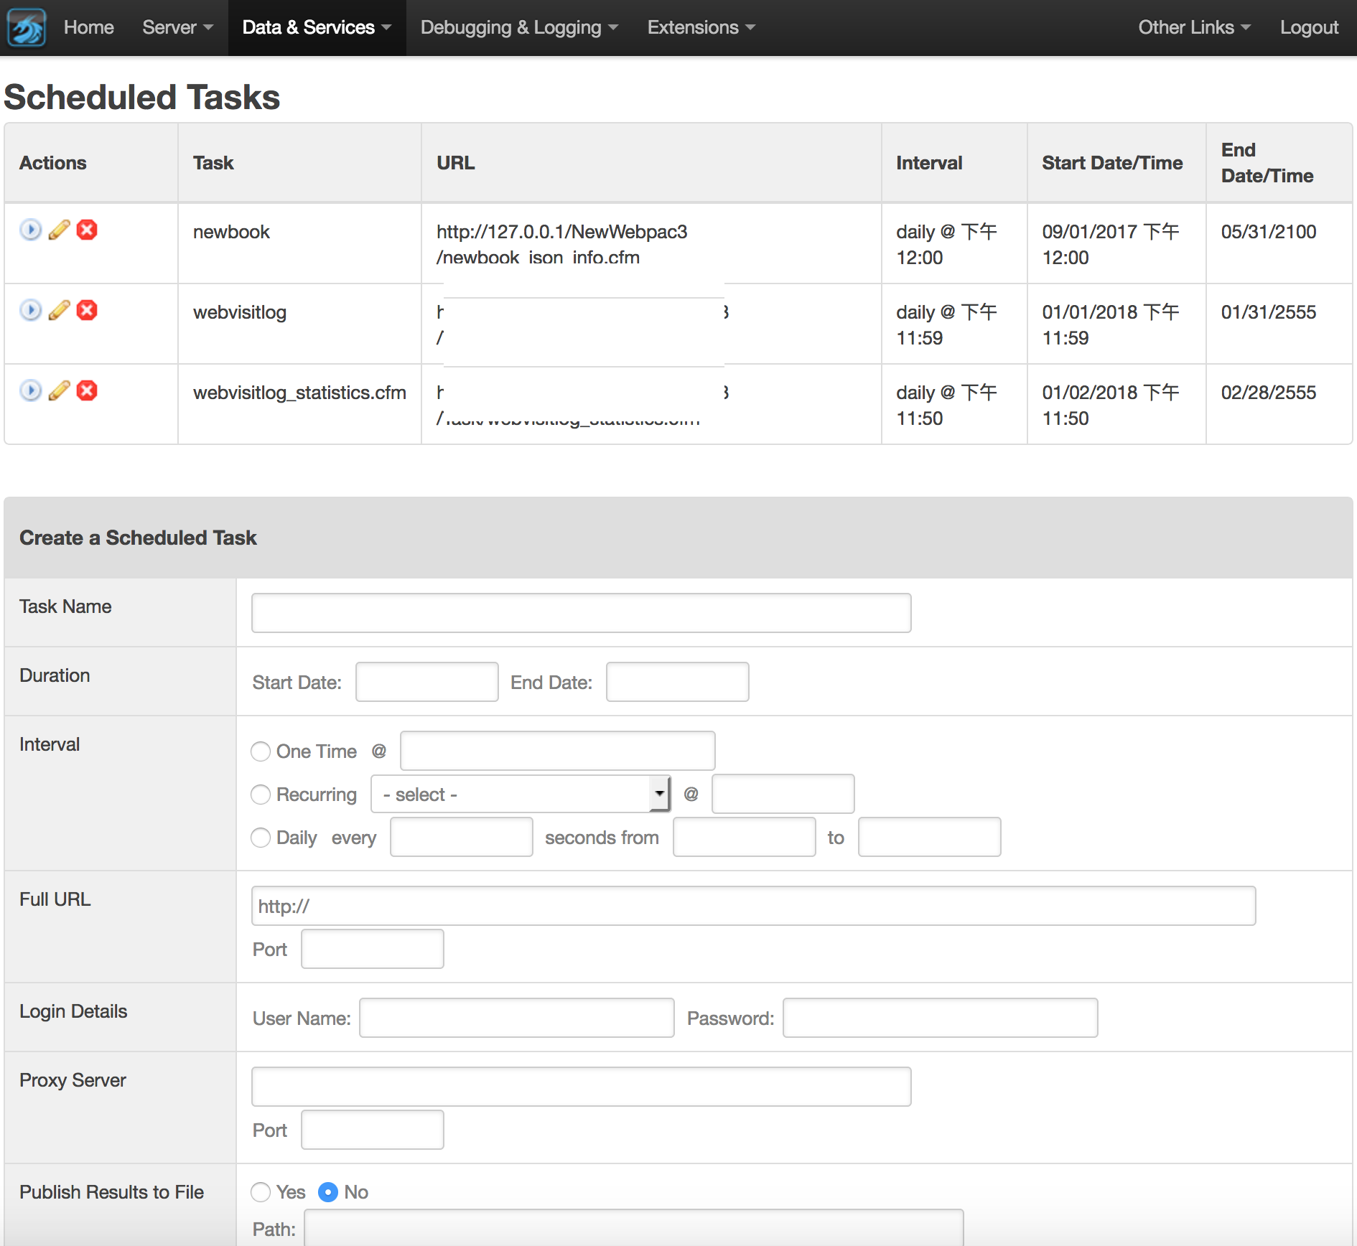Screen dimensions: 1357x1246
Task: Choose the Daily every interval option
Action: pyautogui.click(x=261, y=838)
